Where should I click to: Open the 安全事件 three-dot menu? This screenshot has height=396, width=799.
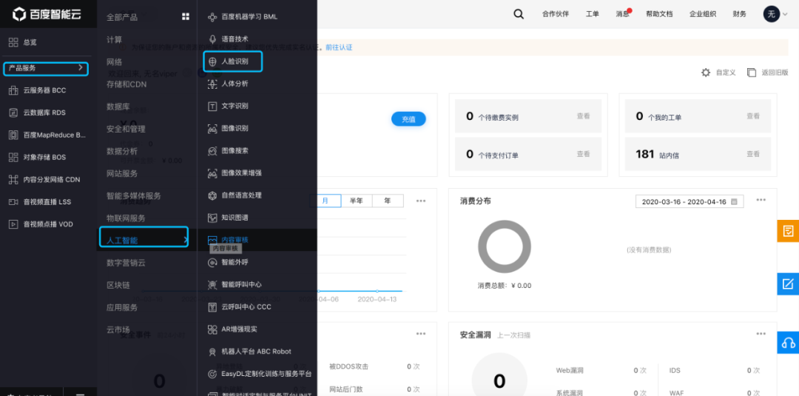(x=420, y=334)
